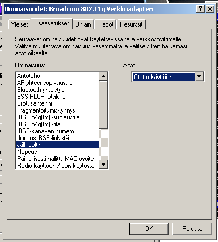This screenshot has width=218, height=242.
Task: Open the Ohjain tab
Action: pos(83,24)
